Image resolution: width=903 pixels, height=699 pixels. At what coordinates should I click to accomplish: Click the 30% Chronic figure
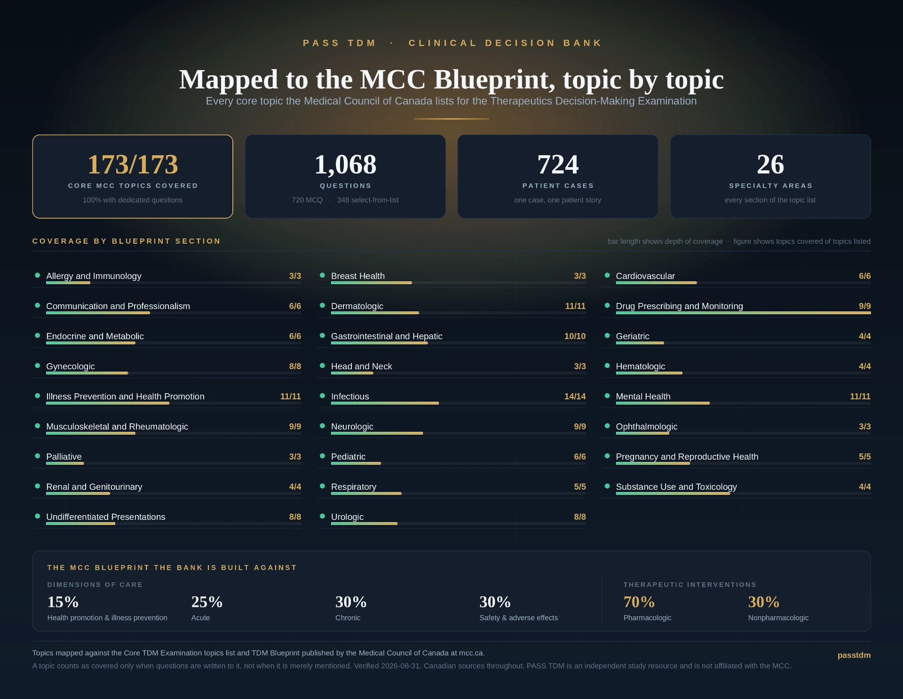coord(351,602)
